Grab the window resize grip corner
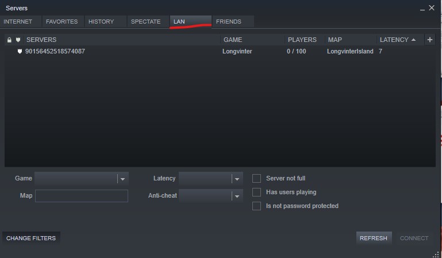This screenshot has height=258, width=442. tap(436, 253)
